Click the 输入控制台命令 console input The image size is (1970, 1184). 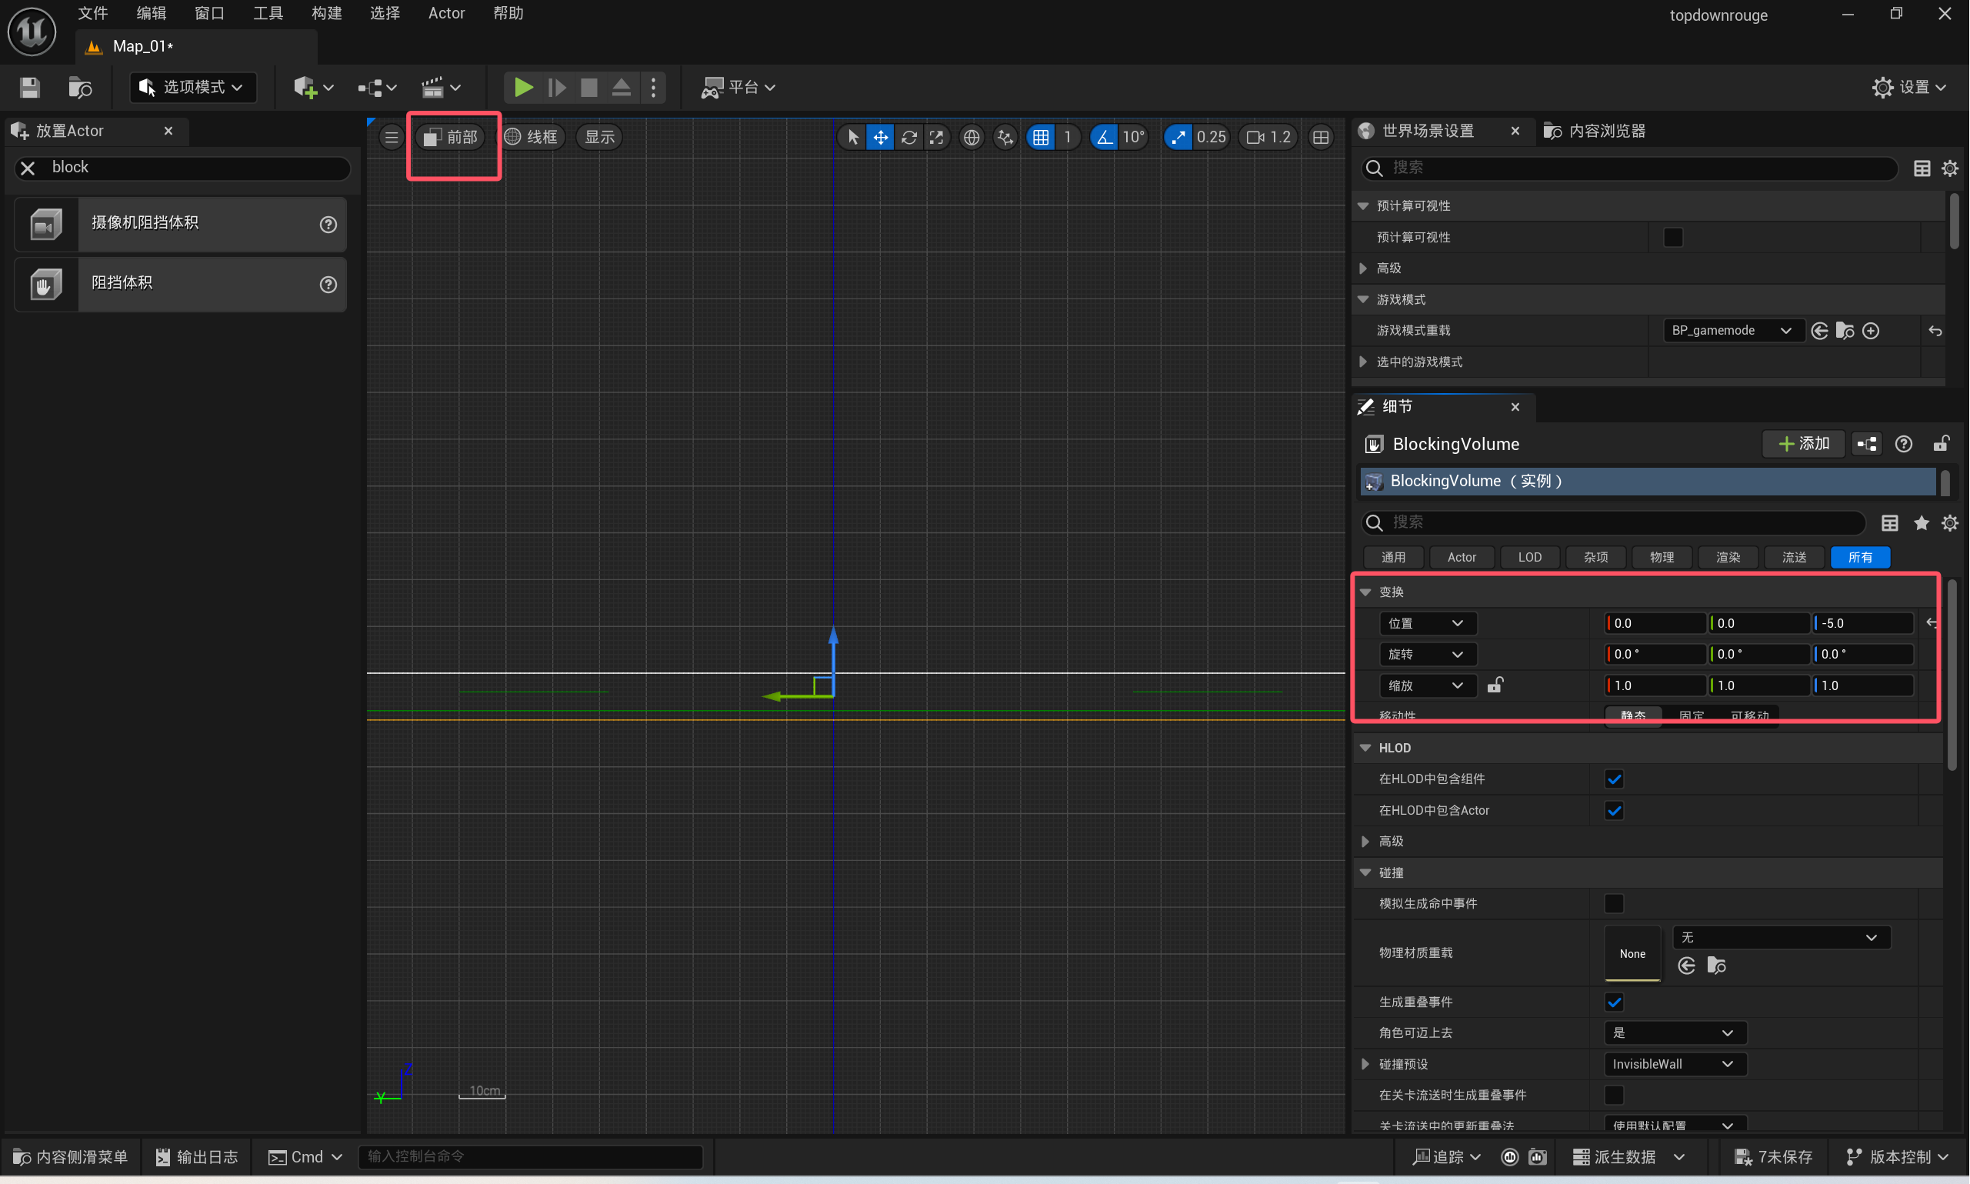point(532,1157)
